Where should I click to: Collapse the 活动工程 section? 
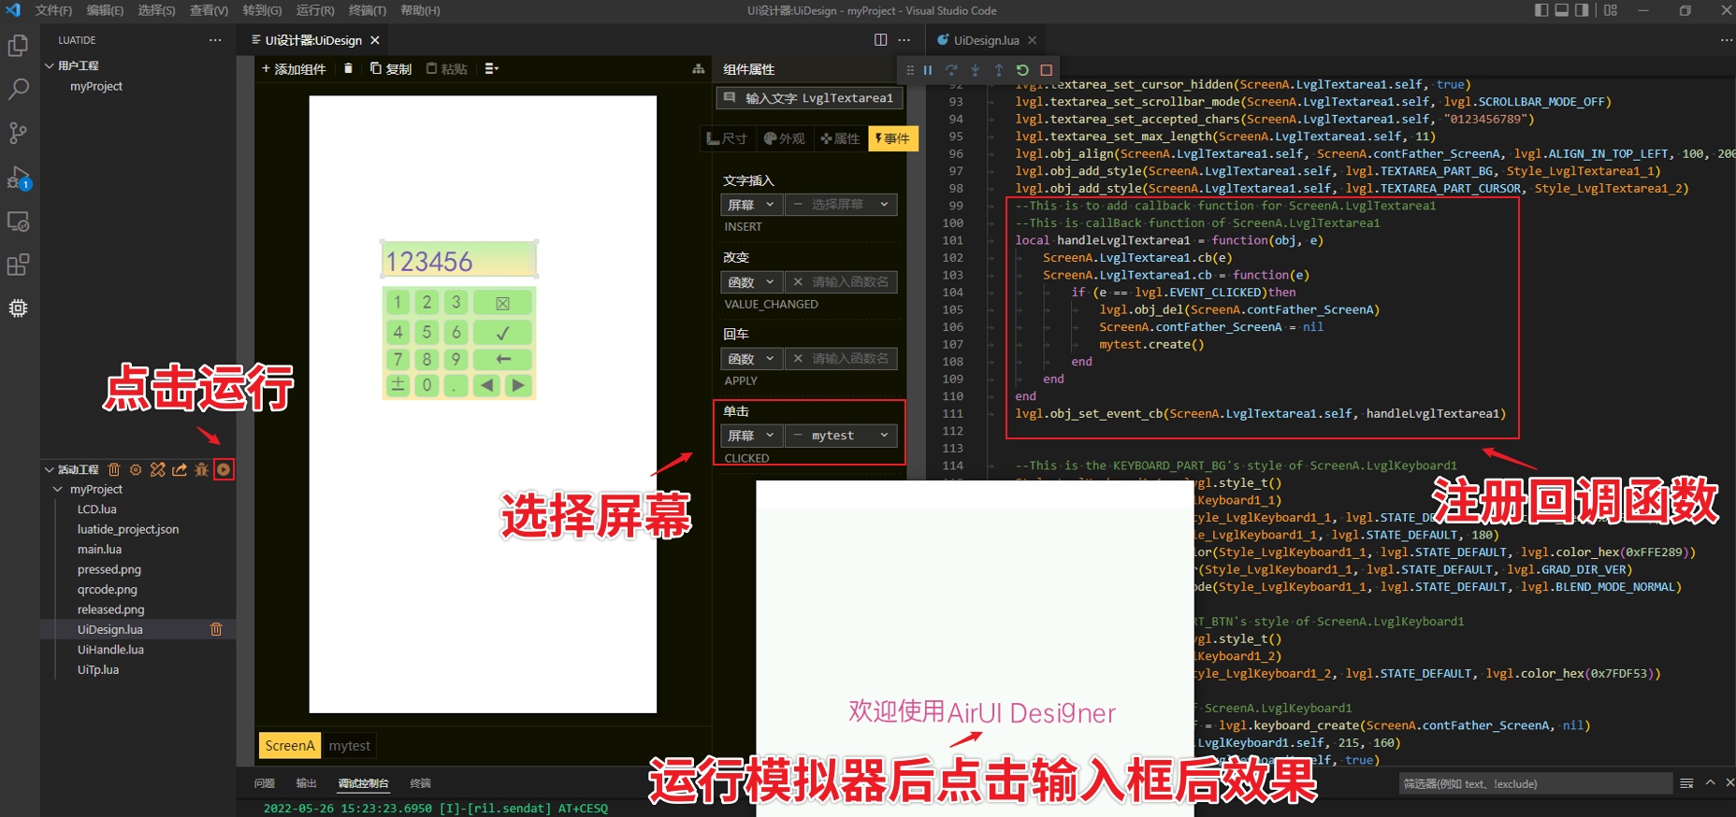pos(49,469)
